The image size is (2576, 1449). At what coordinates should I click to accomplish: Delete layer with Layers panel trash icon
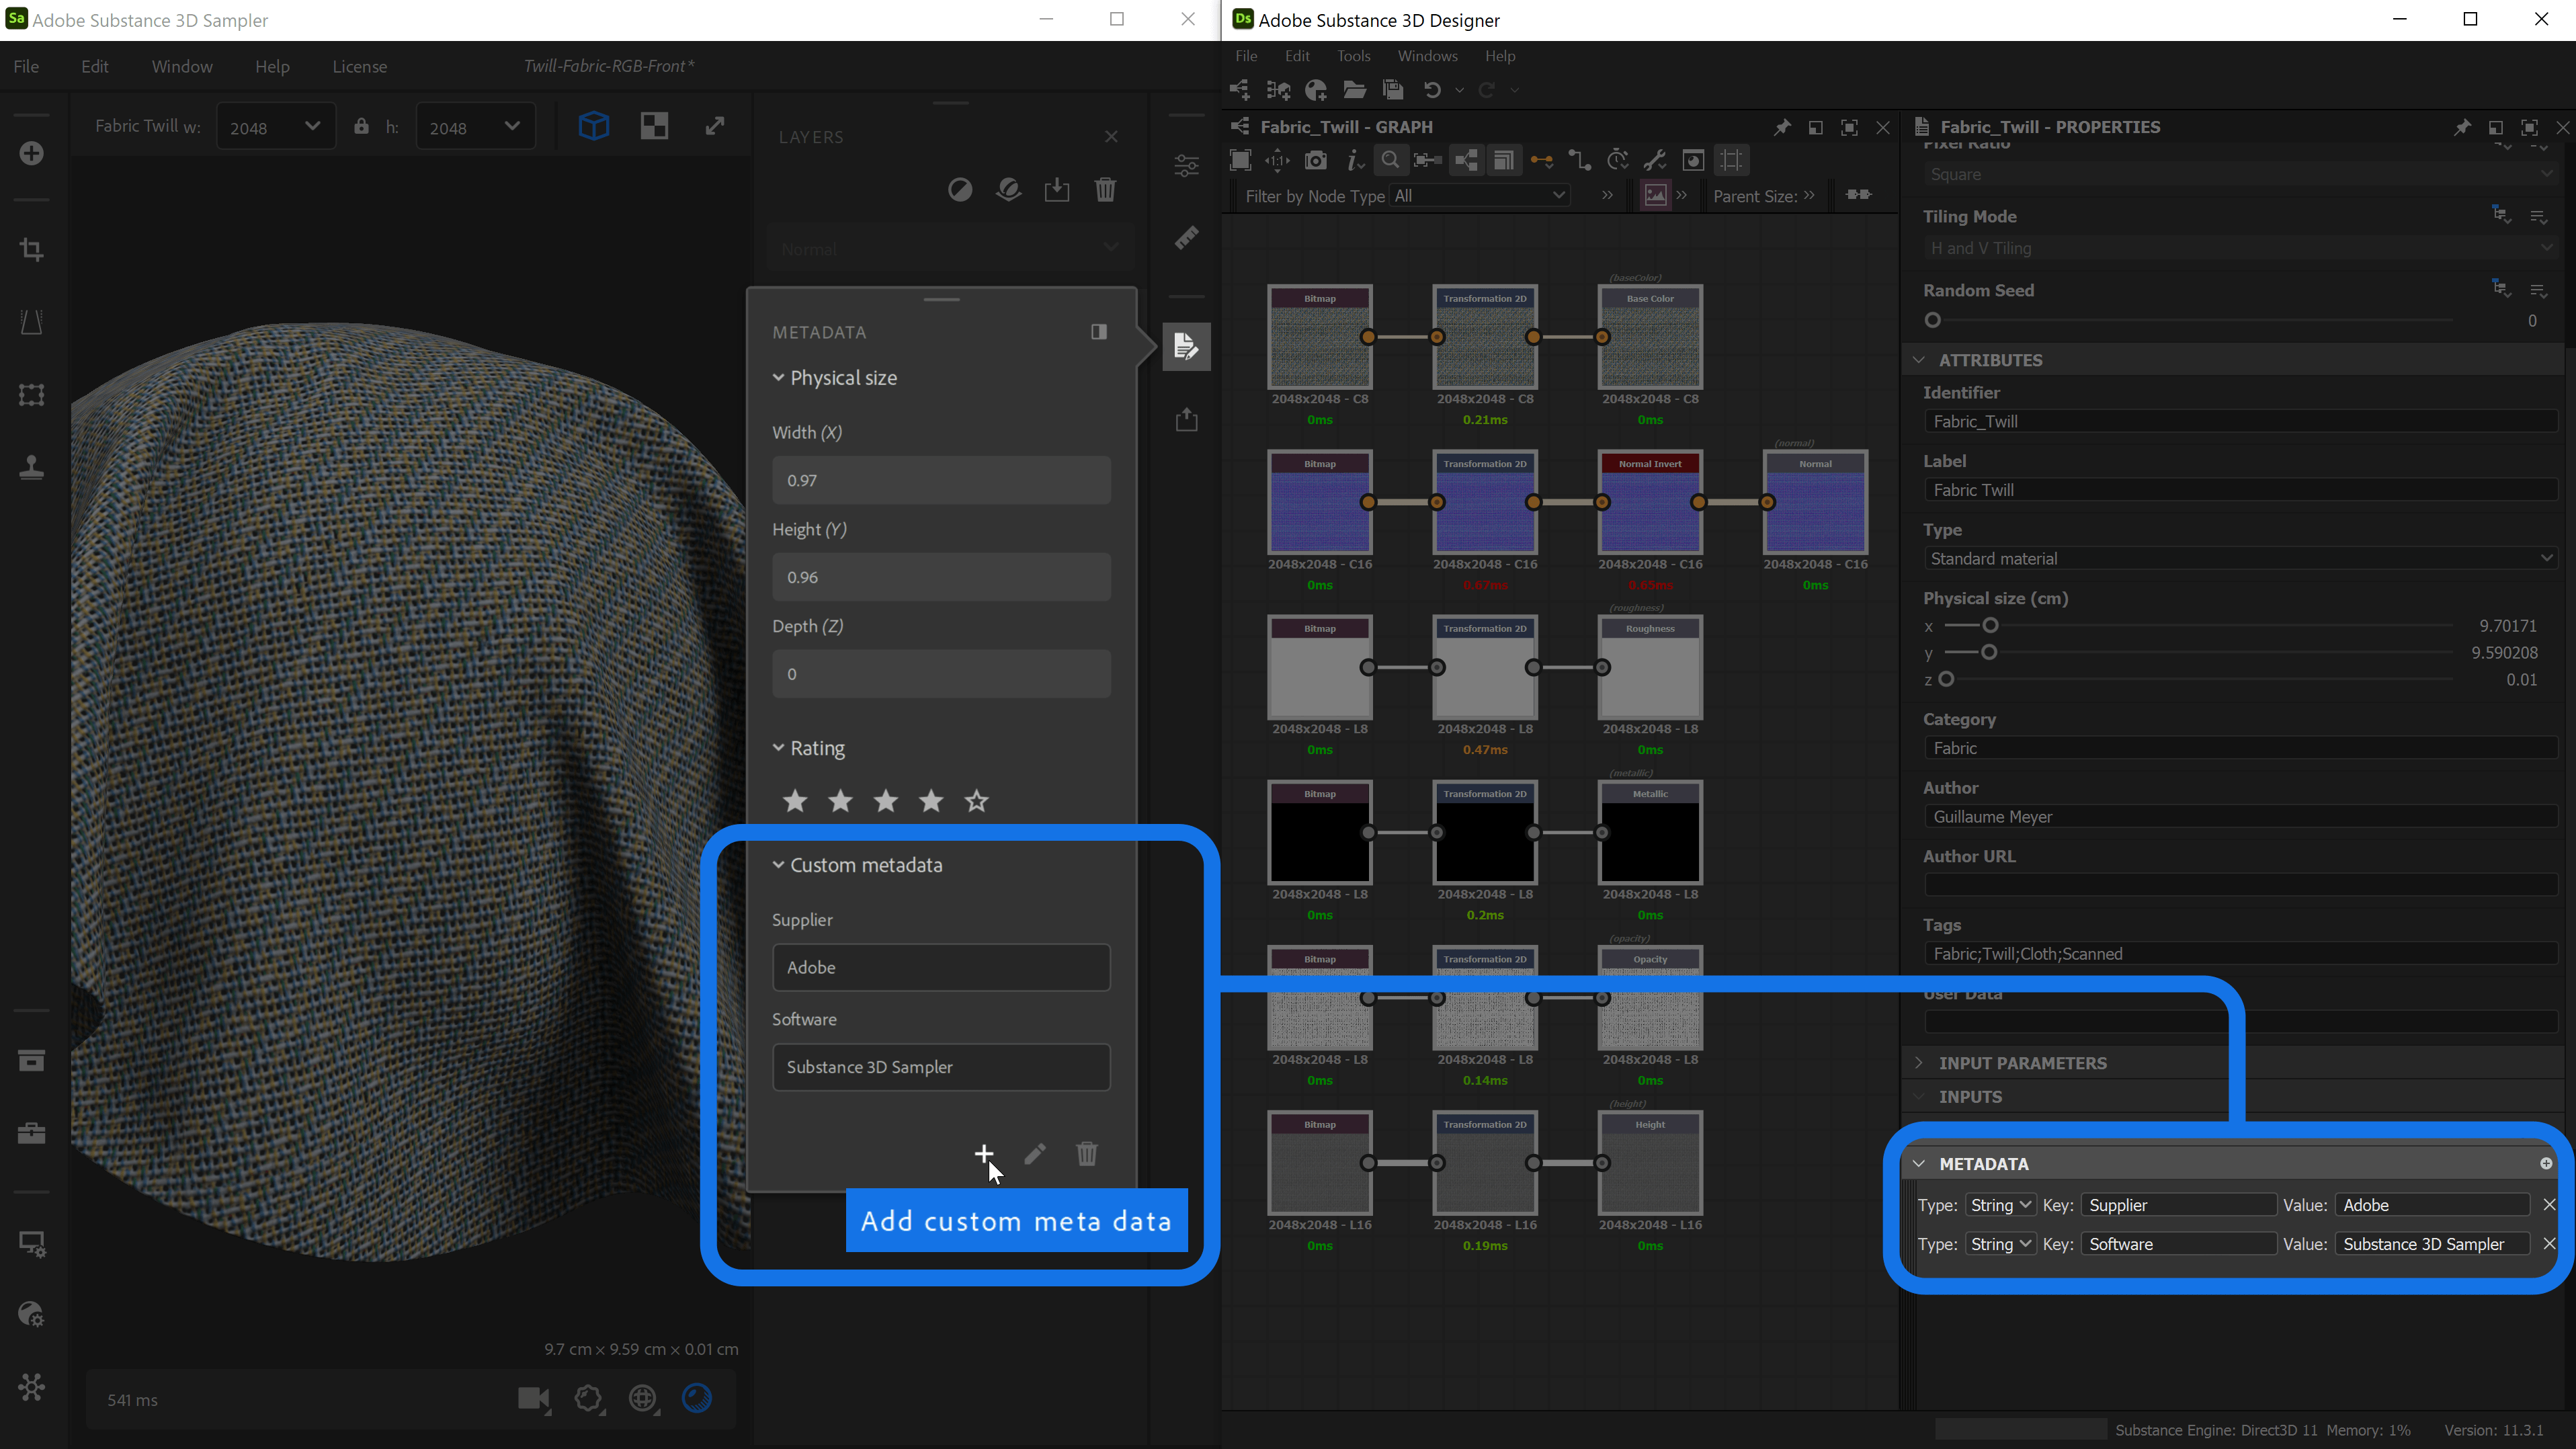tap(1105, 190)
